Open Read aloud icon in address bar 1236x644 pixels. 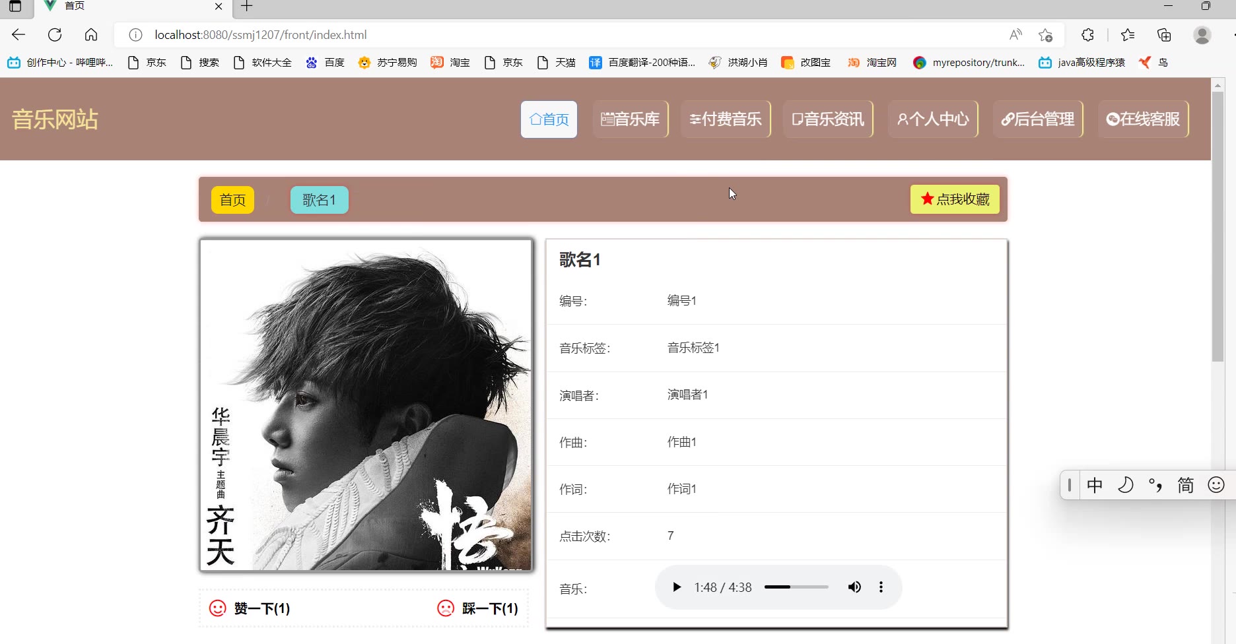coord(1015,35)
